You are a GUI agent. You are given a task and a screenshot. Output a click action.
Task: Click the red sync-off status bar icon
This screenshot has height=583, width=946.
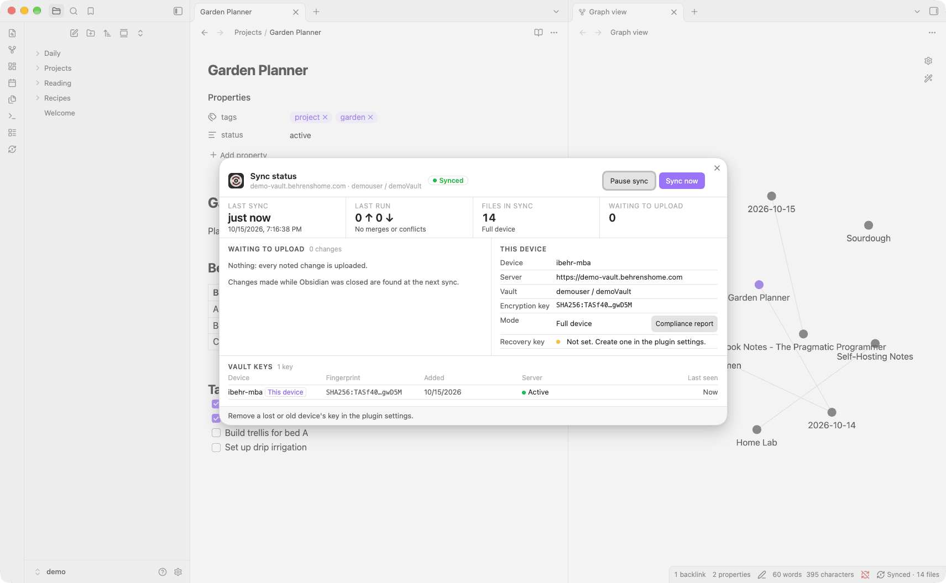[865, 575]
